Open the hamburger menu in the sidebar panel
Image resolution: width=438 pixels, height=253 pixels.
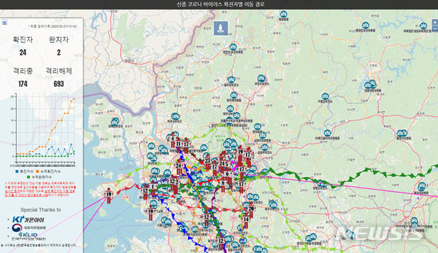pyautogui.click(x=5, y=23)
